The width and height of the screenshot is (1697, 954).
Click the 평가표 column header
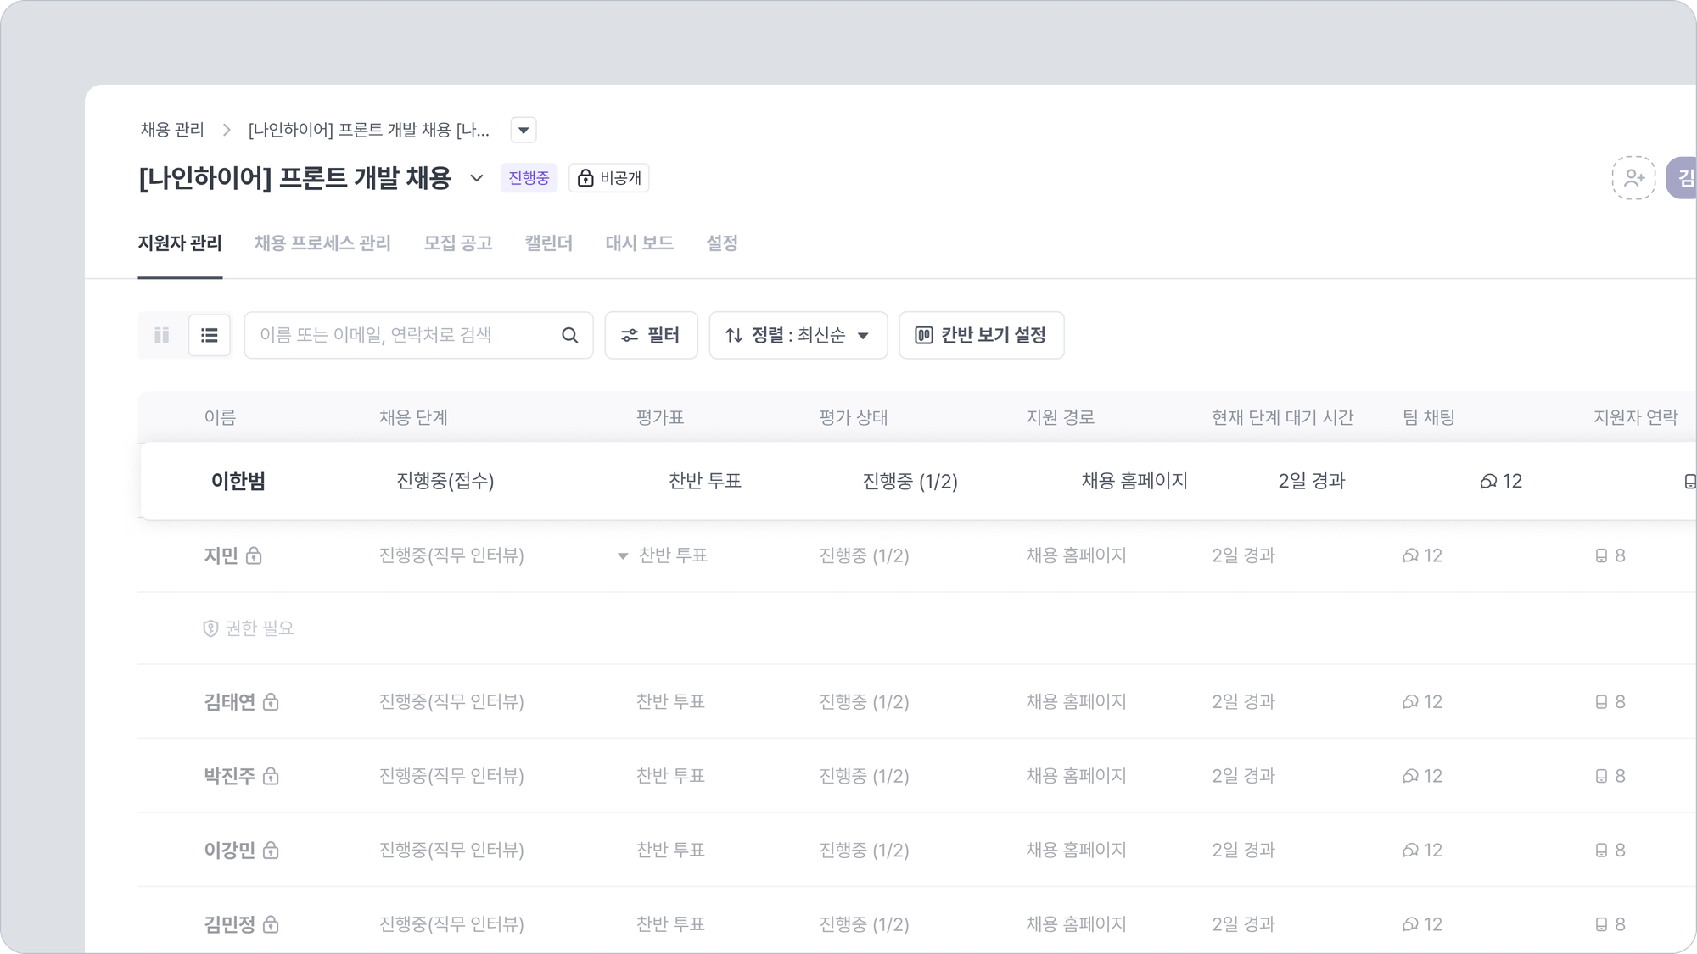[660, 417]
